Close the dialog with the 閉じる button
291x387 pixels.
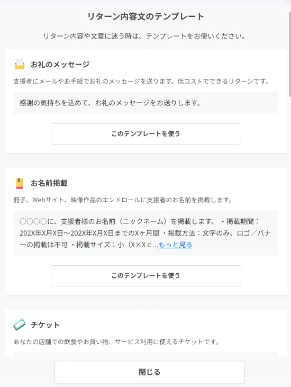point(149,372)
